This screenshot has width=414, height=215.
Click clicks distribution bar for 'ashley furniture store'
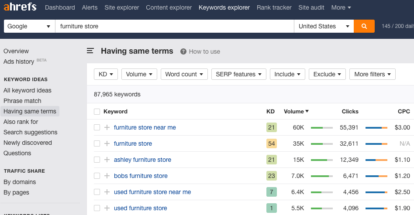click(376, 160)
